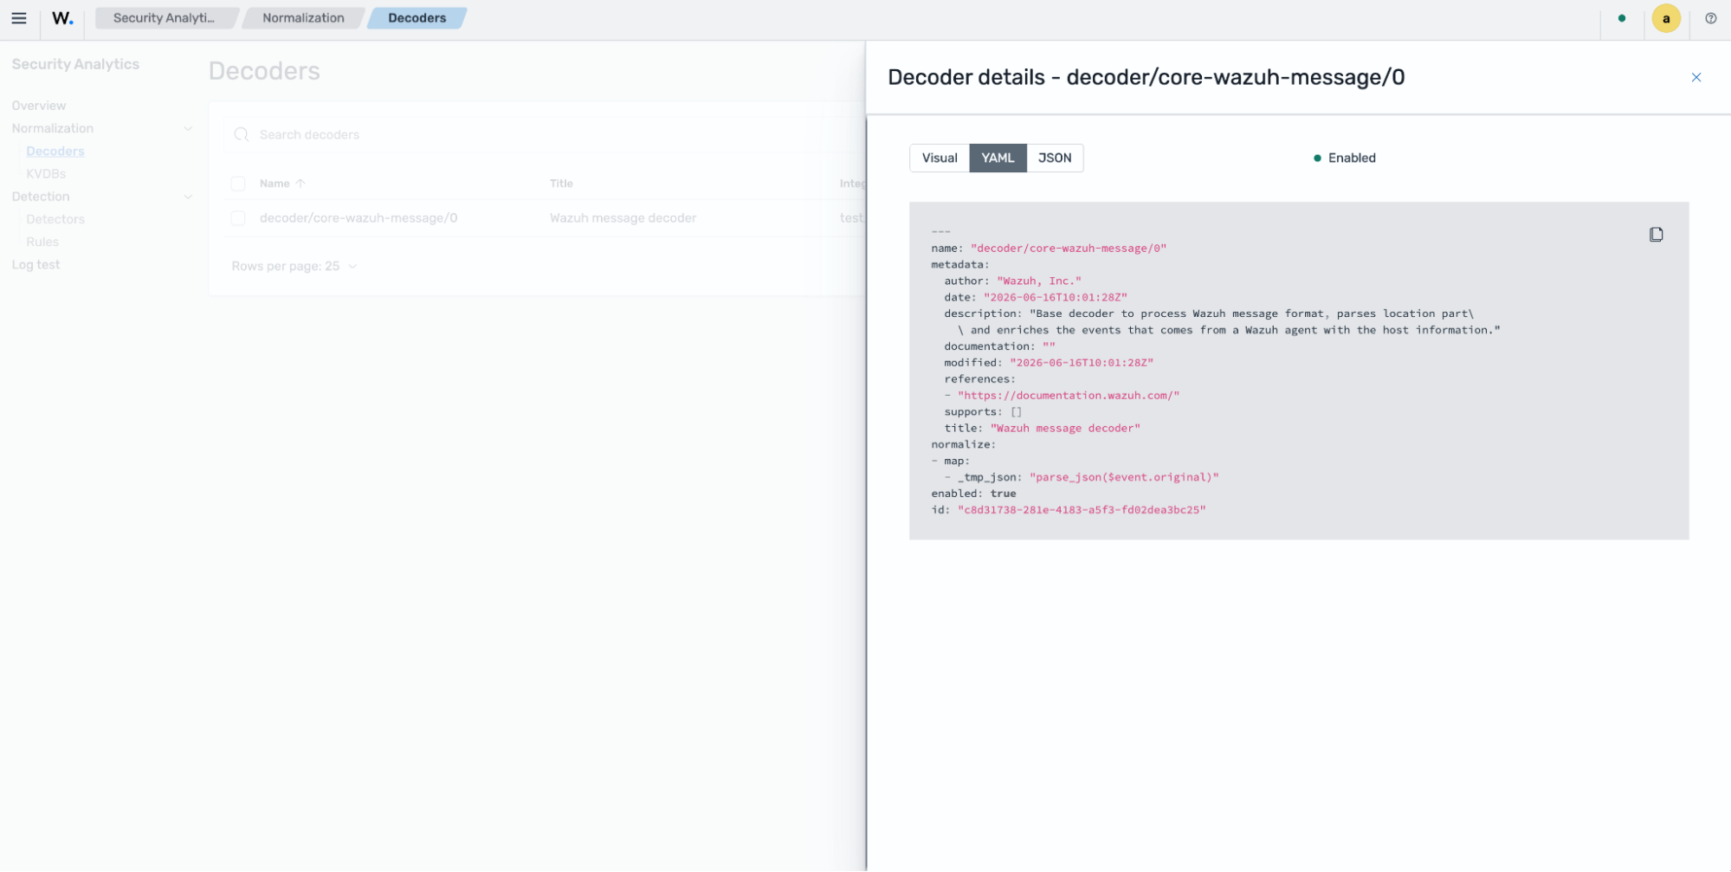1731x872 pixels.
Task: Open KVDBs in the sidebar
Action: coord(46,174)
